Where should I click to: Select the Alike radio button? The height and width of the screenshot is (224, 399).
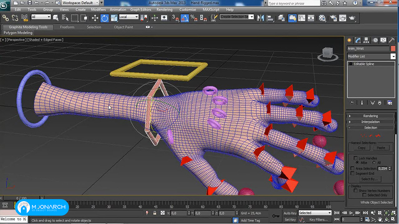click(357, 162)
